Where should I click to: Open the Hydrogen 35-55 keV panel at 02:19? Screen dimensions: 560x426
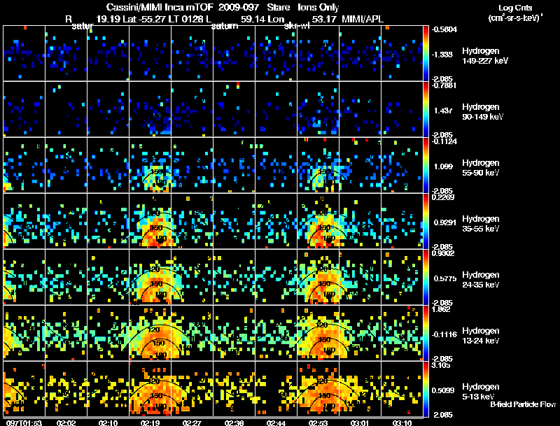coord(150,221)
